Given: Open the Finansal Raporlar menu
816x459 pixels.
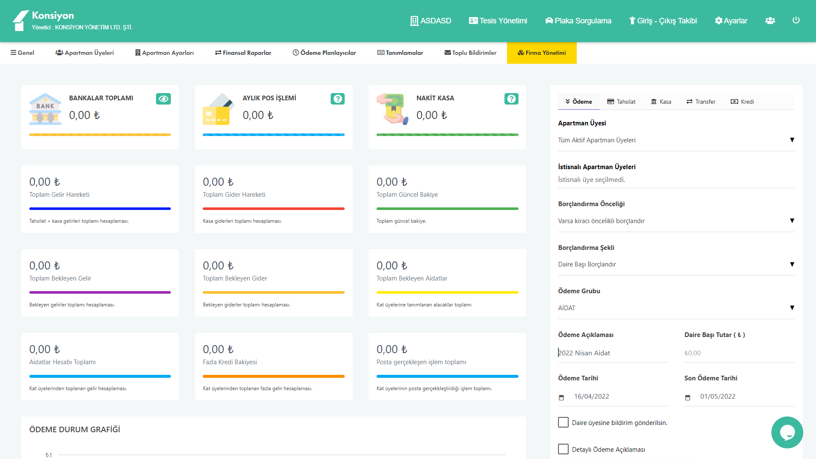Looking at the screenshot, I should [x=243, y=53].
